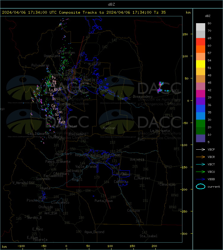223x250 pixels.
Task: Click the 'Villavicen' map label
Action: pos(66,53)
